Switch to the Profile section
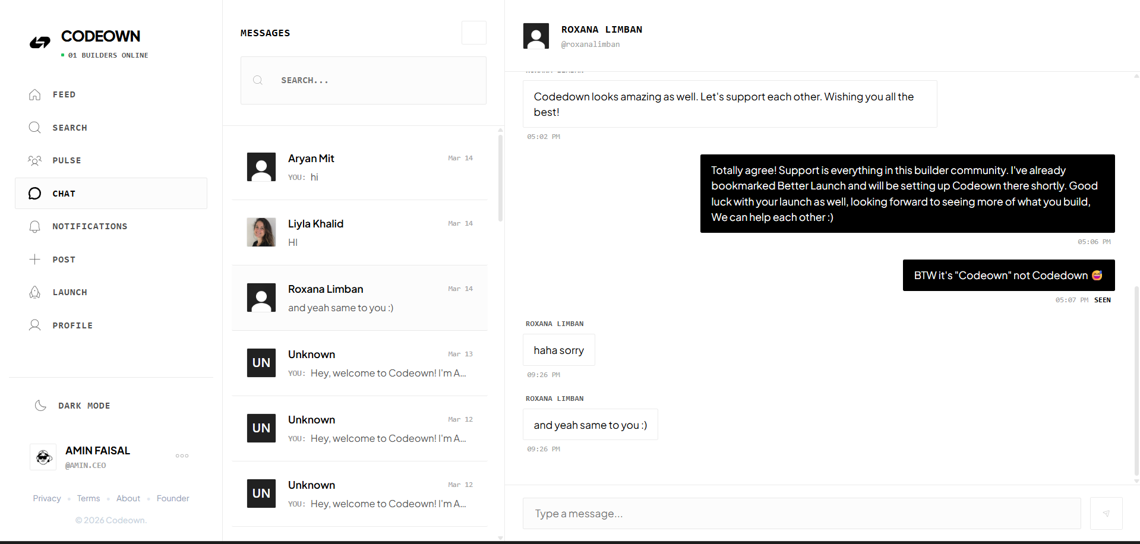 34,325
